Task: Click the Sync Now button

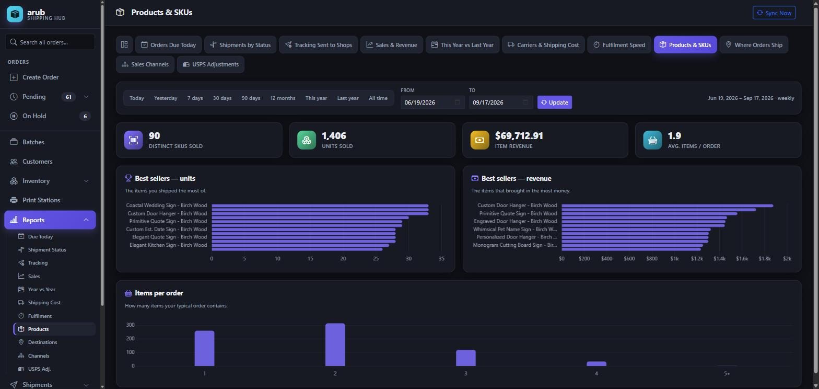Action: point(774,13)
